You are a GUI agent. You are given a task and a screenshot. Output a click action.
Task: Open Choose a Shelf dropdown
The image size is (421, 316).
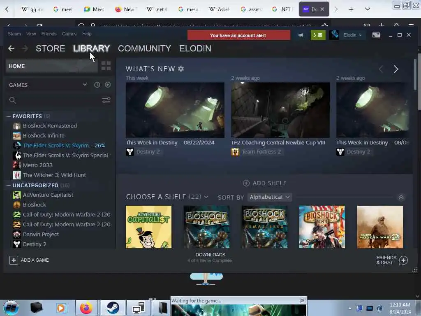[206, 197]
